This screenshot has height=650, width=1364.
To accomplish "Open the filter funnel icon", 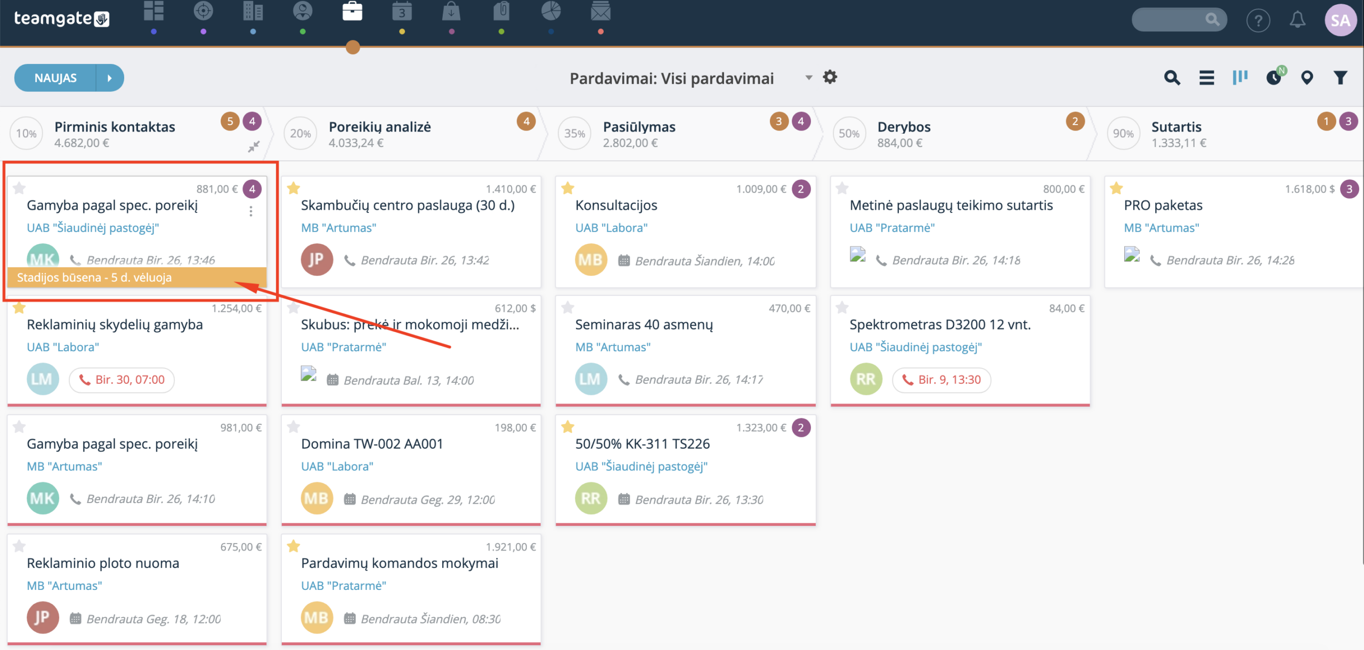I will (x=1341, y=78).
